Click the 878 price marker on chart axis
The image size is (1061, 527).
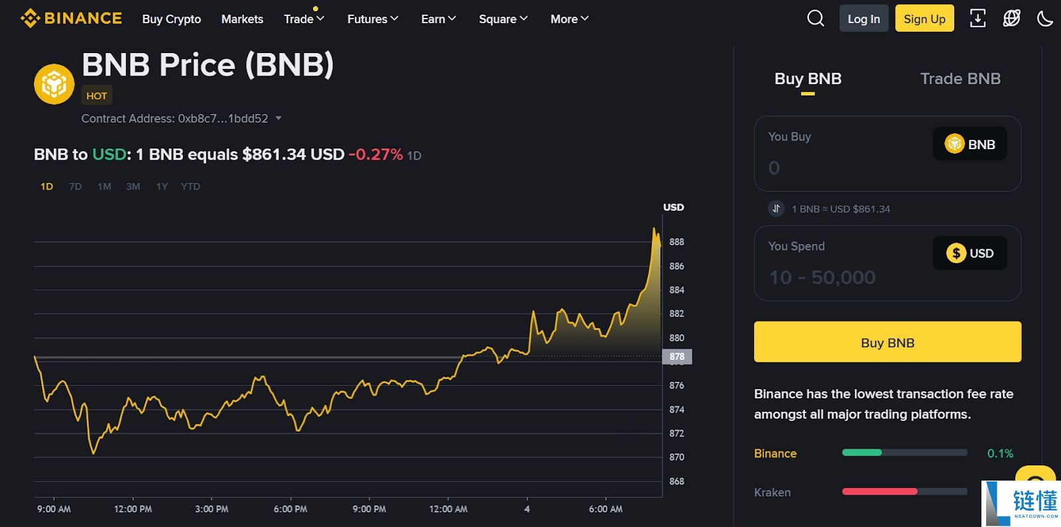[x=677, y=357]
